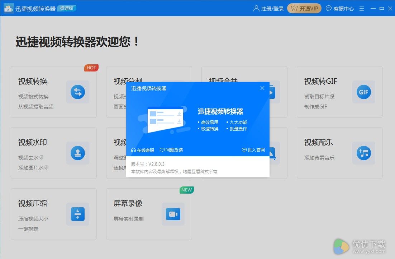
Task: Click the HOT badge on 视频转换
Action: pos(91,68)
